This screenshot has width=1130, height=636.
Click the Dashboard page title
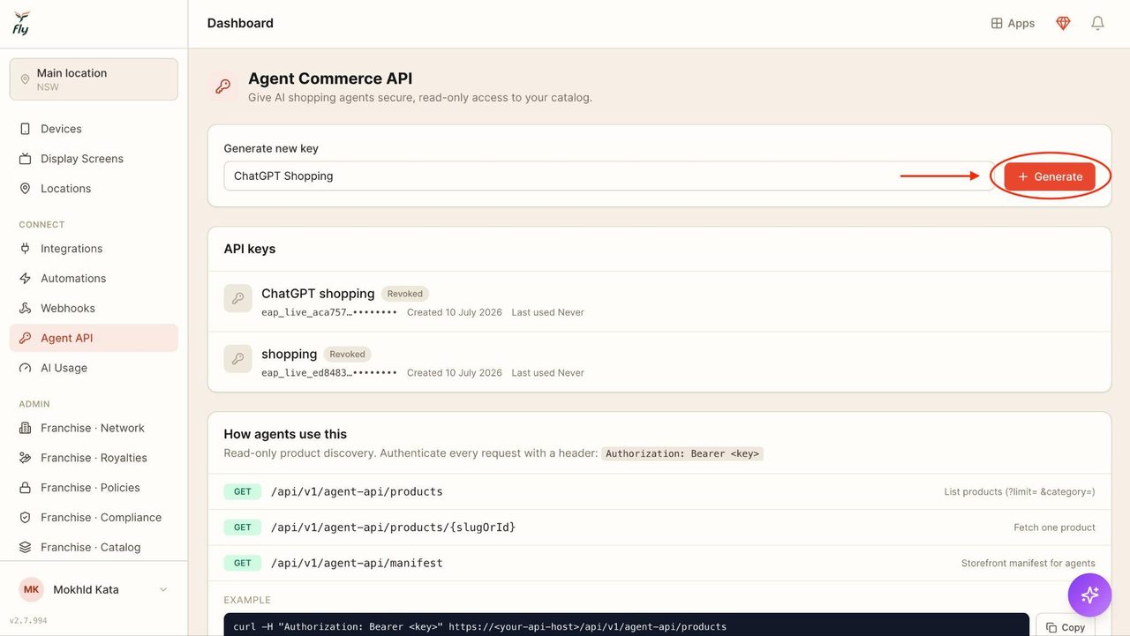pyautogui.click(x=240, y=24)
